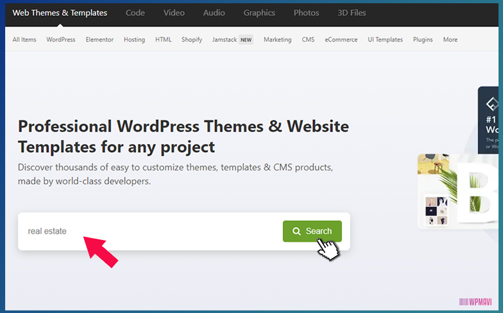Open the Elementor submenu
Image resolution: width=503 pixels, height=313 pixels.
99,40
